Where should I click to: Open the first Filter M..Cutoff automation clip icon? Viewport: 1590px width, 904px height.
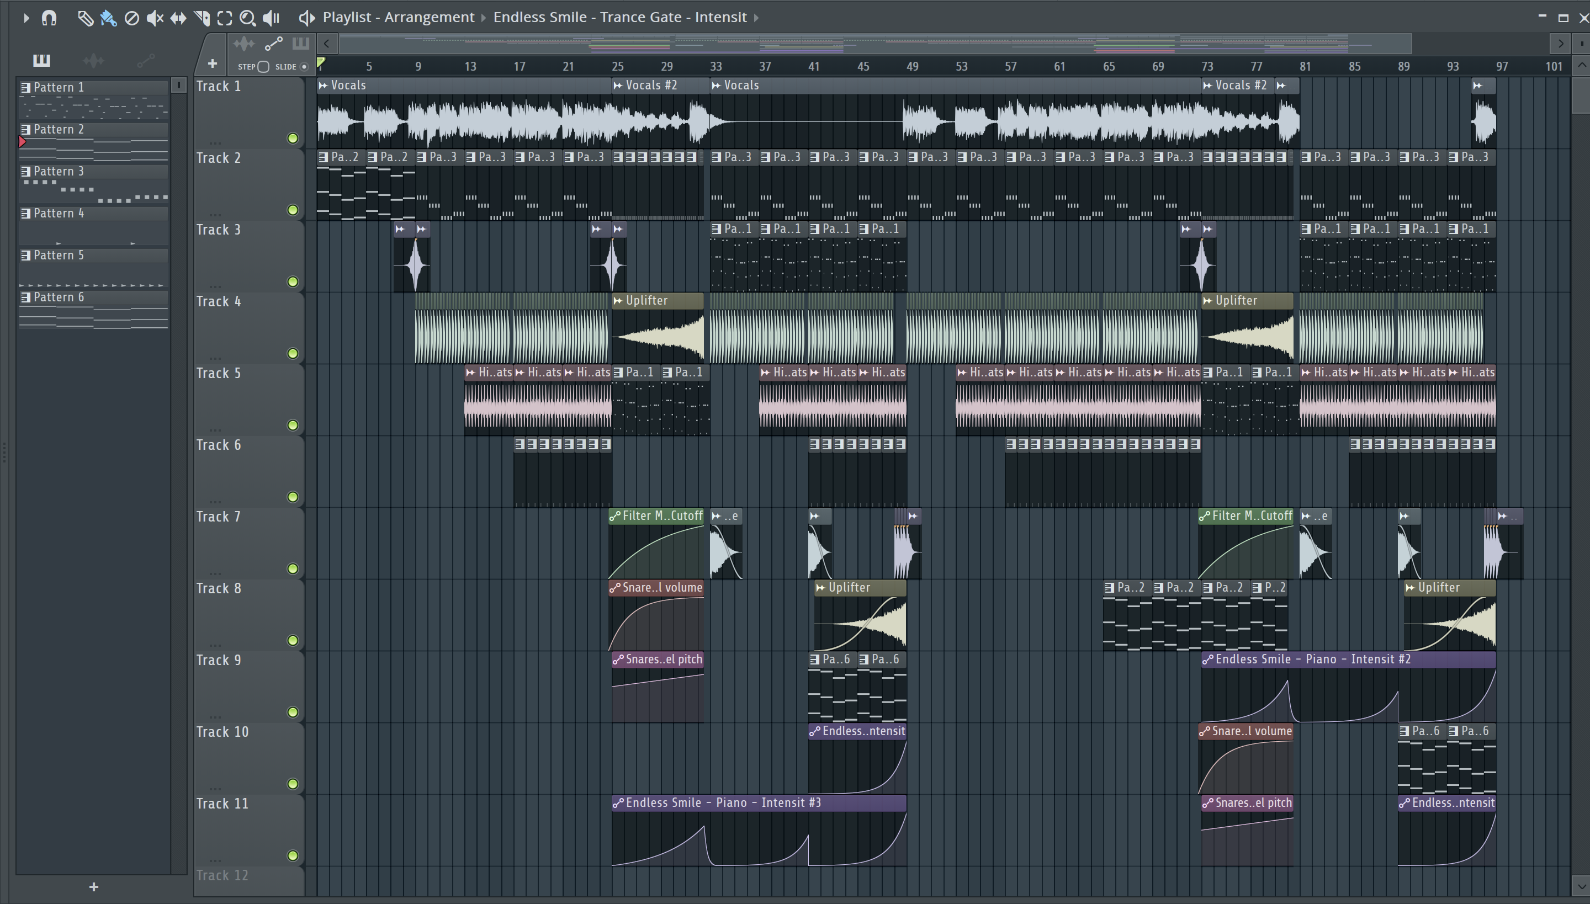615,516
